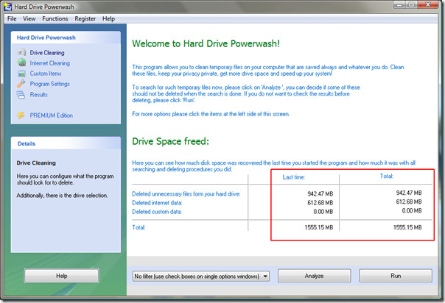The width and height of the screenshot is (445, 303).
Task: Click the 'Total:' column header
Action: pos(387,176)
